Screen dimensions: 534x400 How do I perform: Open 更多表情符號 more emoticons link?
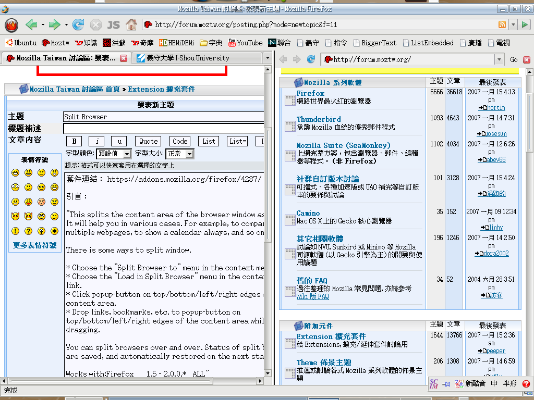click(35, 245)
